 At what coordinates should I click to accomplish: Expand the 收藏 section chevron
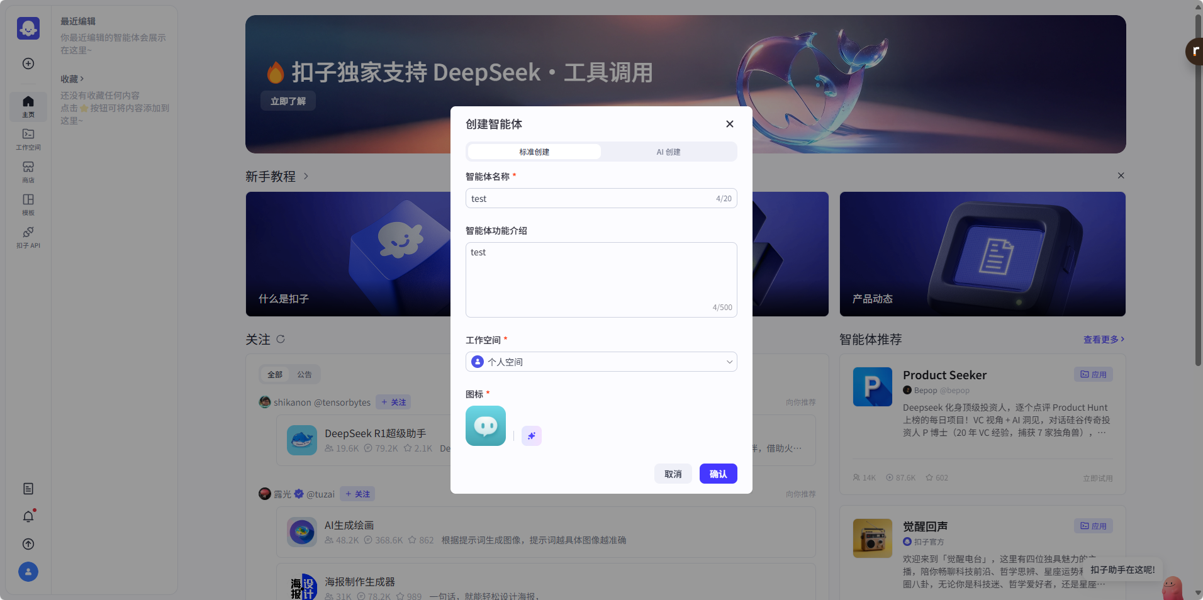pos(82,79)
